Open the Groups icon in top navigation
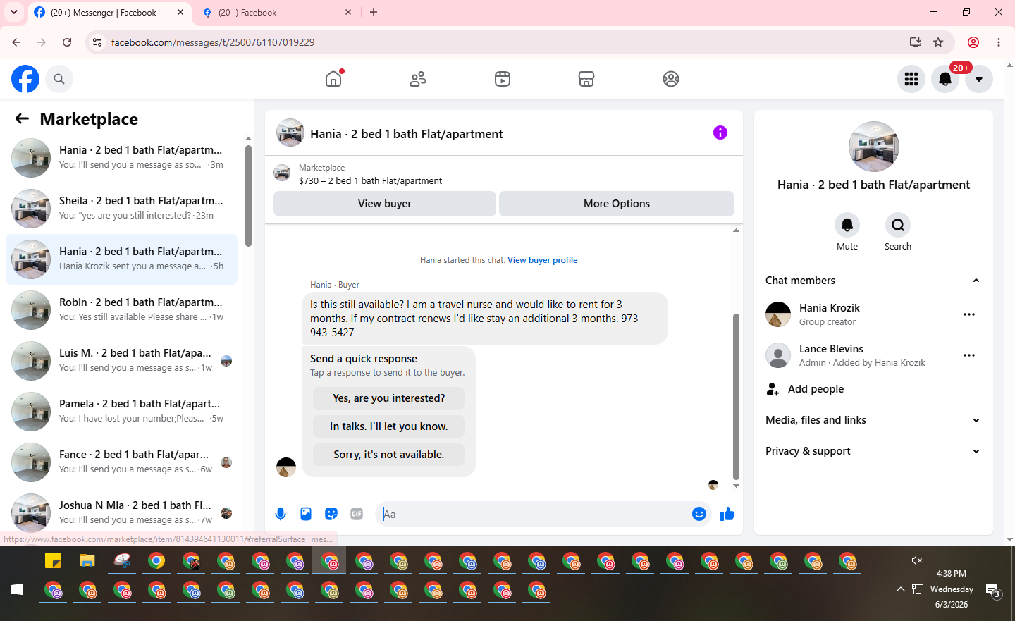 (x=671, y=79)
